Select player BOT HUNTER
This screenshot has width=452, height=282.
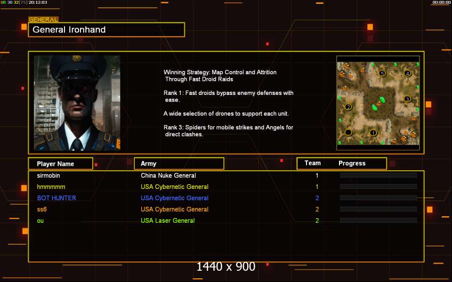56,198
